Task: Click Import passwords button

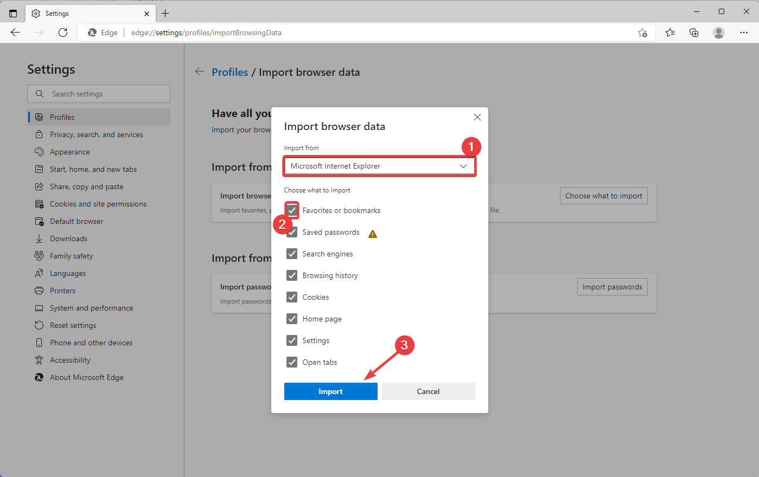Action: 613,287
